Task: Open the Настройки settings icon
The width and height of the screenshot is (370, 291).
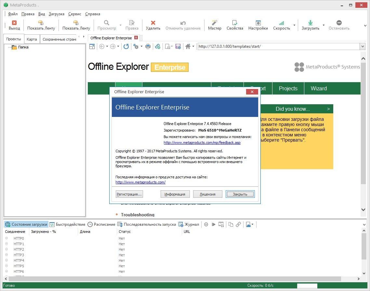Action: pyautogui.click(x=258, y=23)
